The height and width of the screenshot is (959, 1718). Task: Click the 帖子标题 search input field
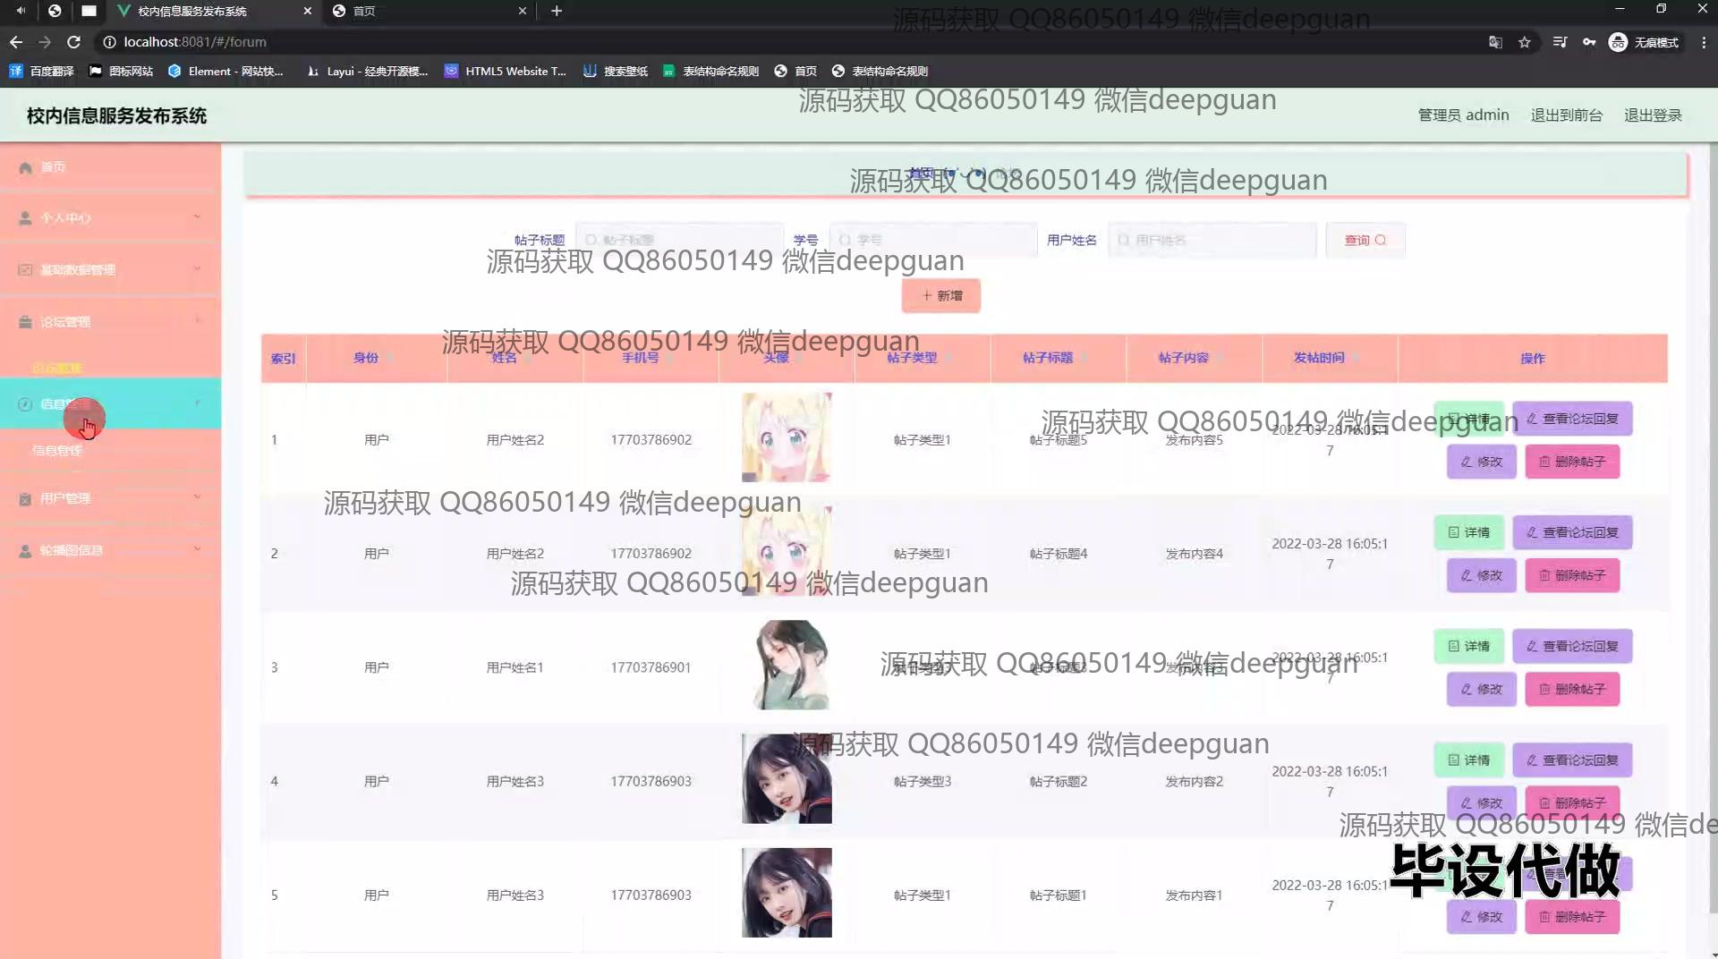click(x=680, y=240)
